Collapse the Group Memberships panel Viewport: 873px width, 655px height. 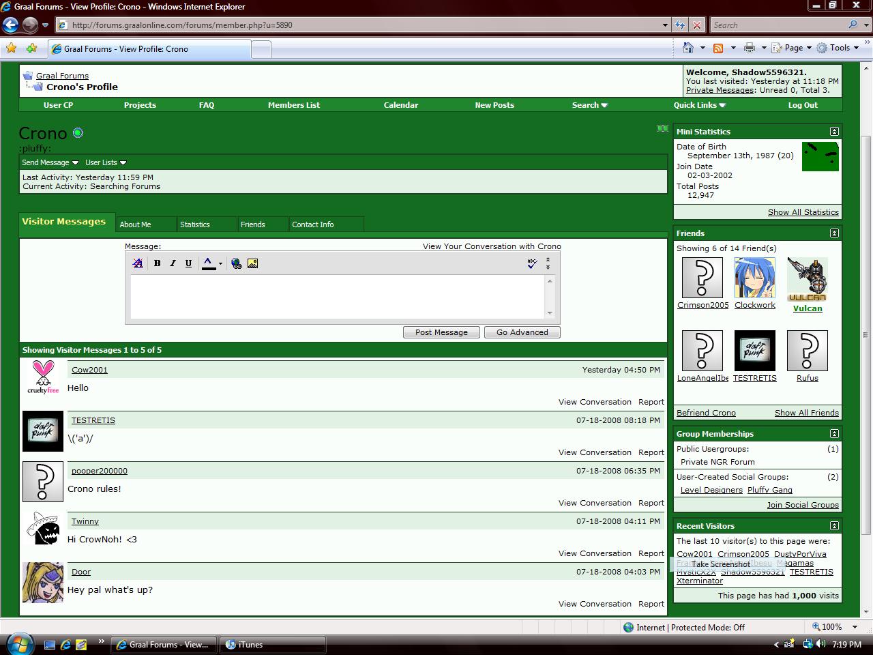coord(833,434)
